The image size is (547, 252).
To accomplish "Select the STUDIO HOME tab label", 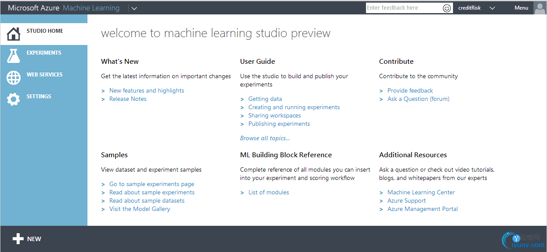I will [x=45, y=31].
